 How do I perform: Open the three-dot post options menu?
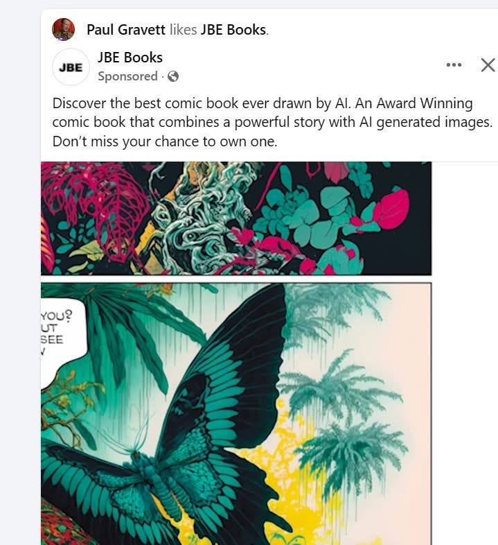pyautogui.click(x=454, y=64)
